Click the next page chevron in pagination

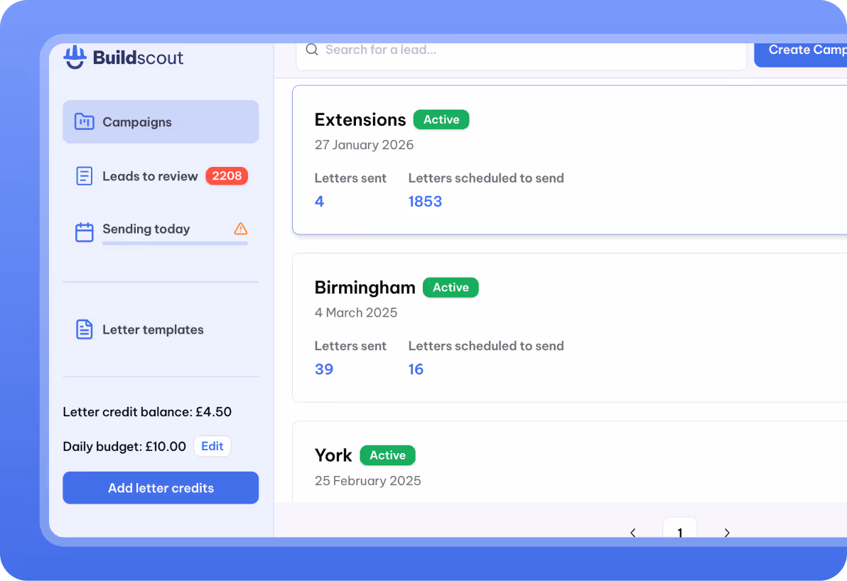(726, 533)
